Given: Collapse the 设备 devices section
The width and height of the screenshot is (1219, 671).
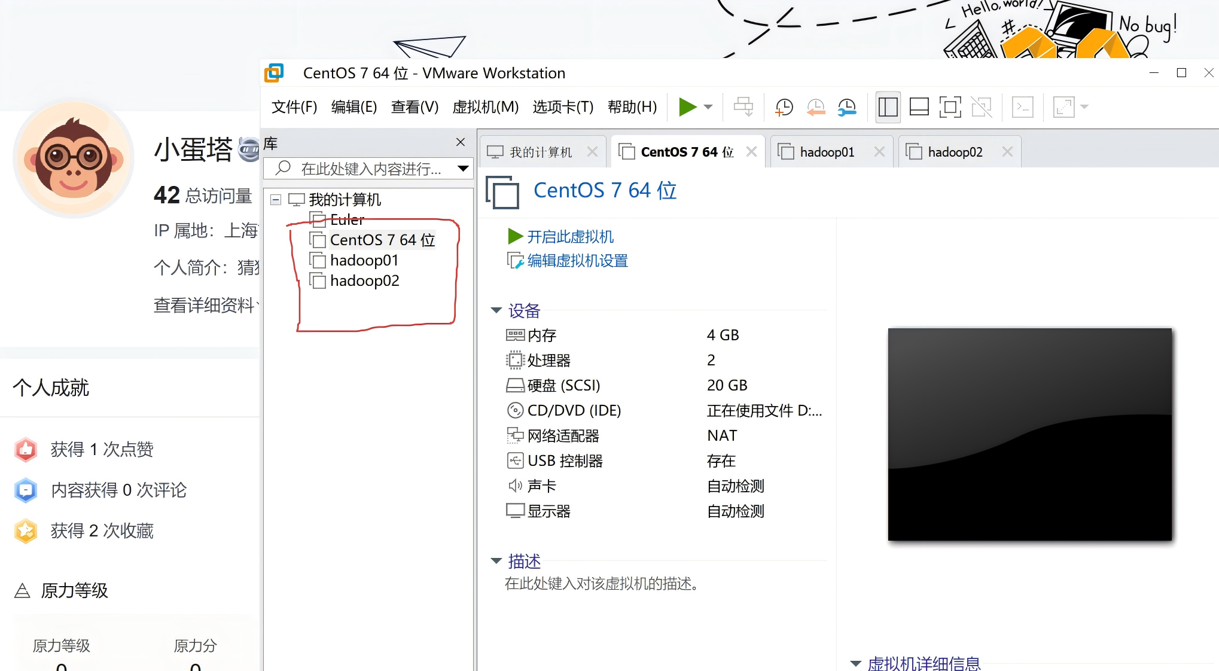Looking at the screenshot, I should click(496, 310).
